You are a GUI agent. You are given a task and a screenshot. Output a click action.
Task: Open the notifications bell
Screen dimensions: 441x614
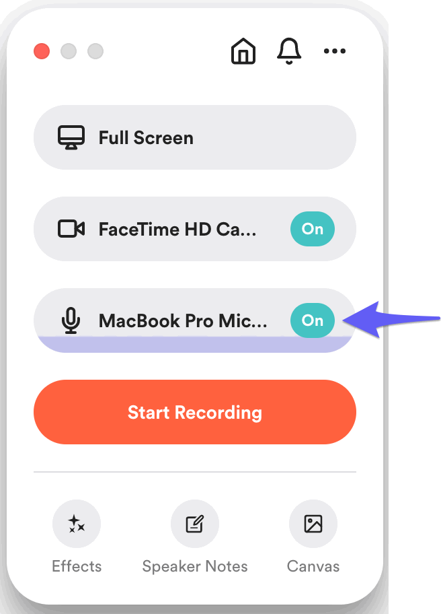click(x=289, y=51)
